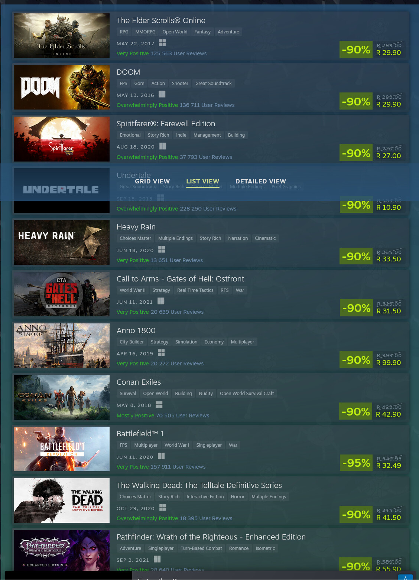Click the Windows icon for Conan Exiles
Viewport: 419px width, 580px height.
point(159,404)
